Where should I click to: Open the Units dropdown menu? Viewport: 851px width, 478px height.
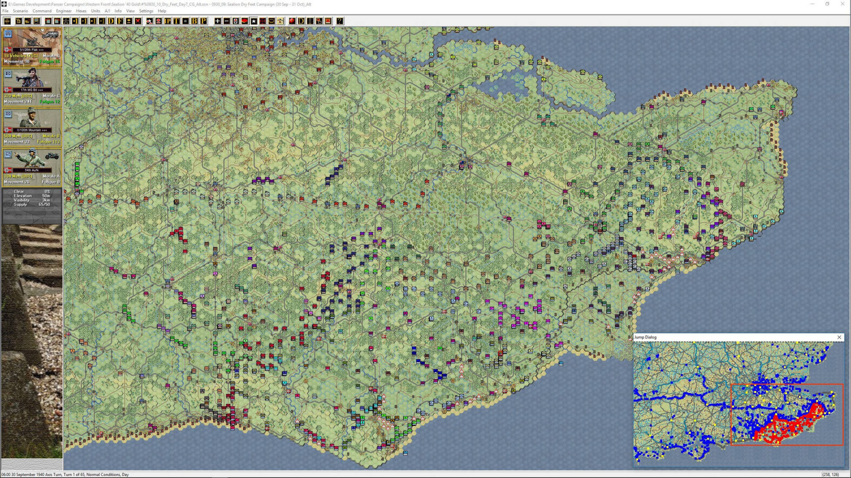coord(95,11)
